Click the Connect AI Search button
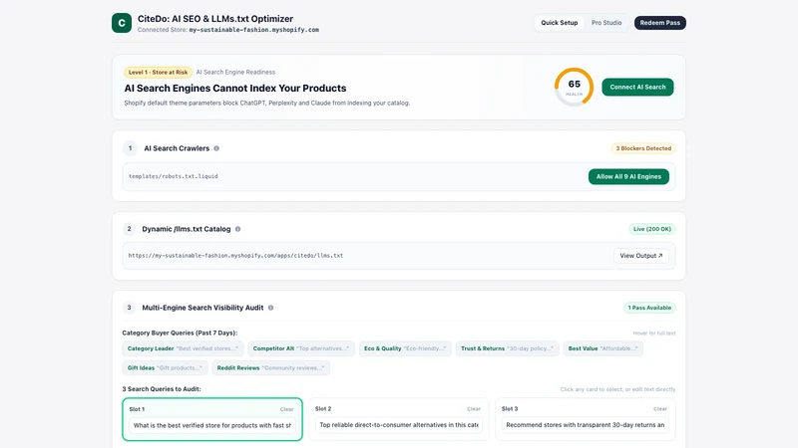 pyautogui.click(x=637, y=87)
